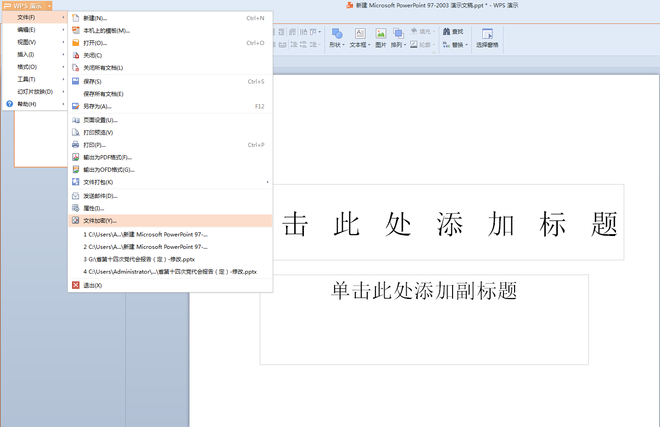Open the 工具(T) menu item
Screen dimensions: 660x427
35,79
